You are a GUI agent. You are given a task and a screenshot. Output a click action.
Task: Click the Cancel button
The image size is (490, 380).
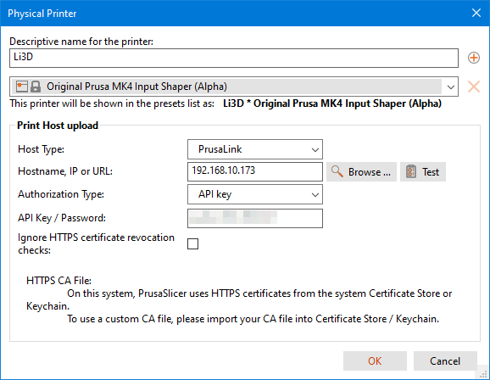(x=445, y=361)
